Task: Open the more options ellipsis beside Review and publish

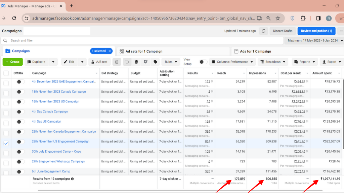Action: (341, 31)
